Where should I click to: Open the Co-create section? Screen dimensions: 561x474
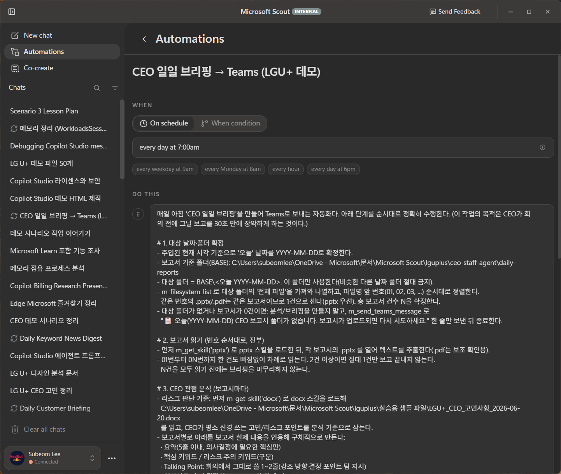(x=62, y=68)
